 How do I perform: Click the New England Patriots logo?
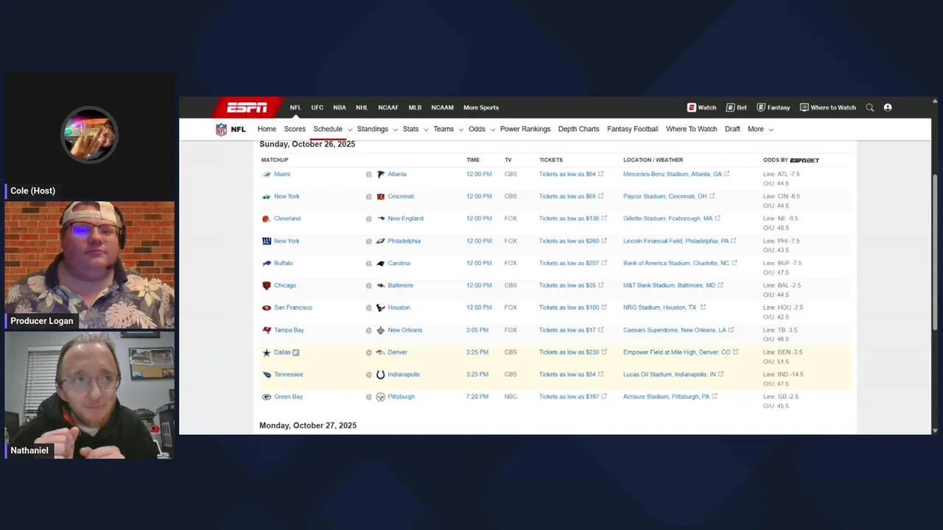pos(381,219)
